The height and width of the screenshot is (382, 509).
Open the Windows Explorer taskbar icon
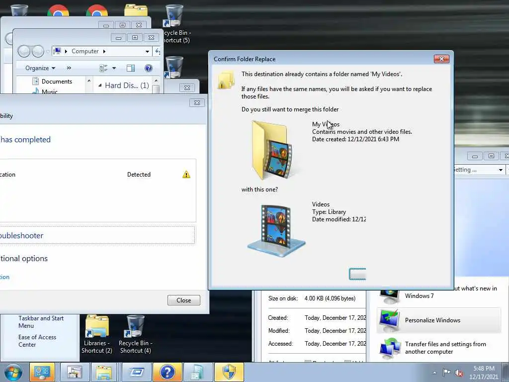(104, 372)
